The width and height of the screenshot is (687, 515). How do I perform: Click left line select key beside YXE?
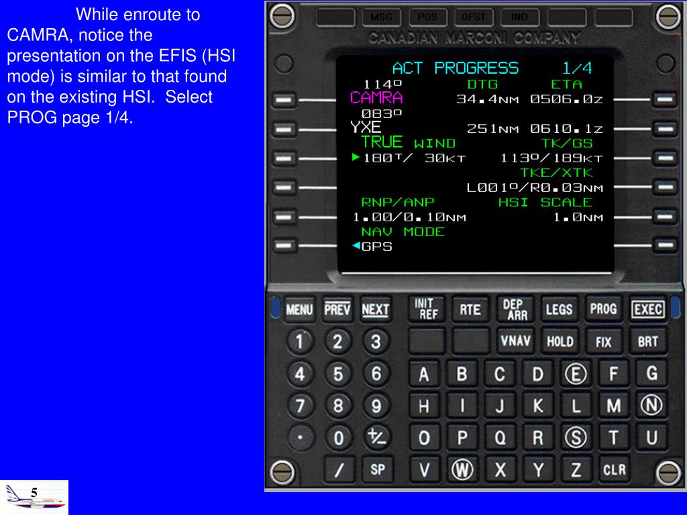tap(284, 129)
